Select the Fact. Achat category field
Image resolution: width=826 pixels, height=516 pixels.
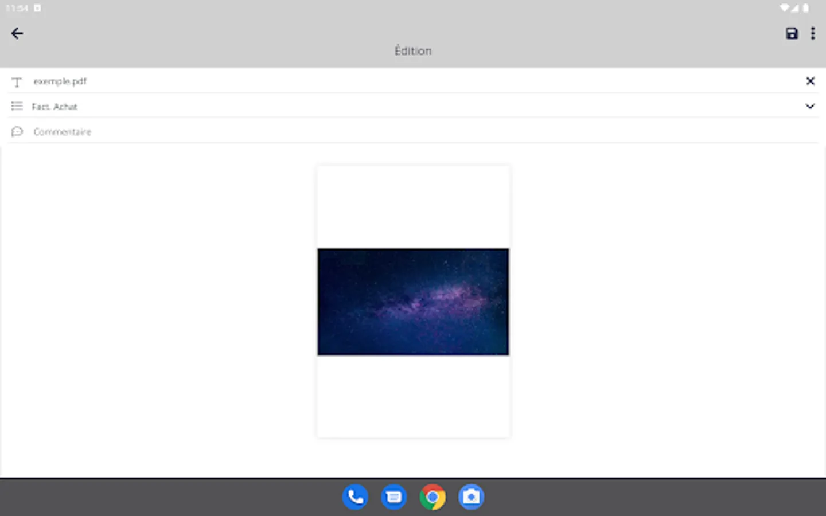413,106
